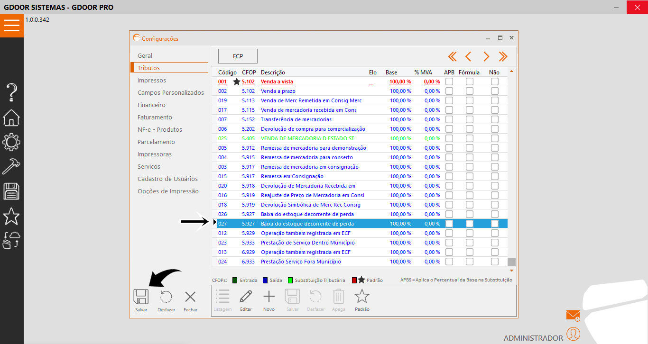The image size is (648, 344).
Task: Enable Fórmula checkbox for Transferência de mercadorias
Action: coord(470,119)
